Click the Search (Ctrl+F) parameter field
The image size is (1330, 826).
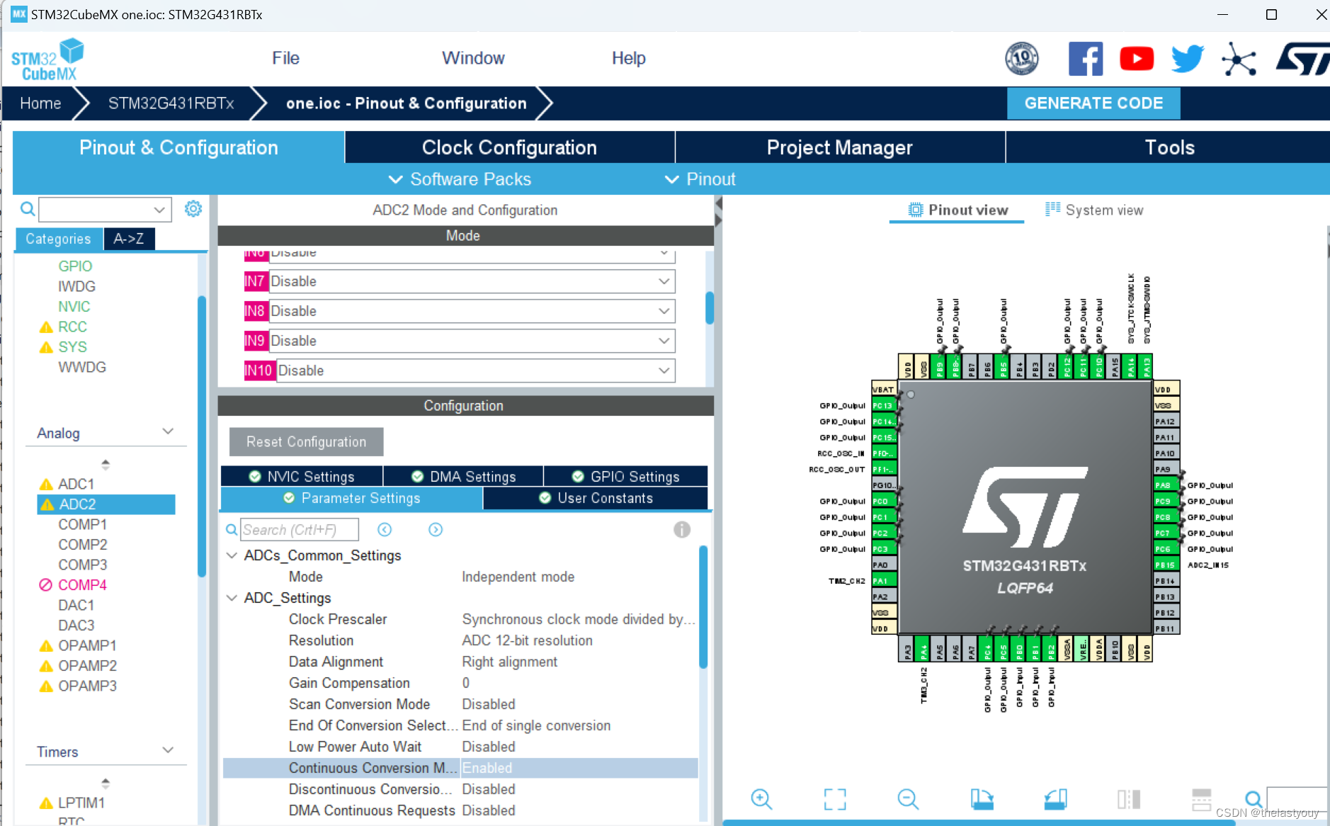coord(300,529)
